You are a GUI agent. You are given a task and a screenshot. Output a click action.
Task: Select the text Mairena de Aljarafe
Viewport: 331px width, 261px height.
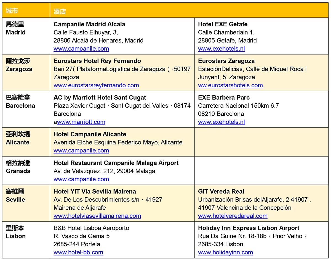(x=80, y=208)
